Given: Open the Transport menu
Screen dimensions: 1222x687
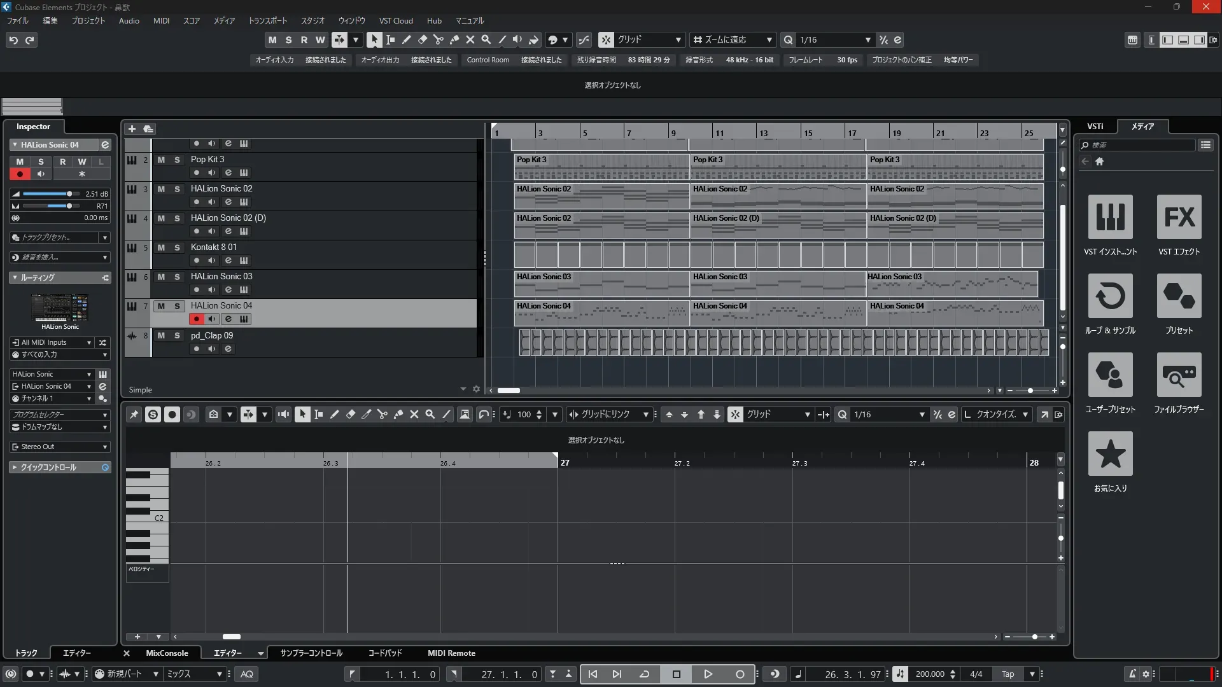Looking at the screenshot, I should (x=267, y=21).
